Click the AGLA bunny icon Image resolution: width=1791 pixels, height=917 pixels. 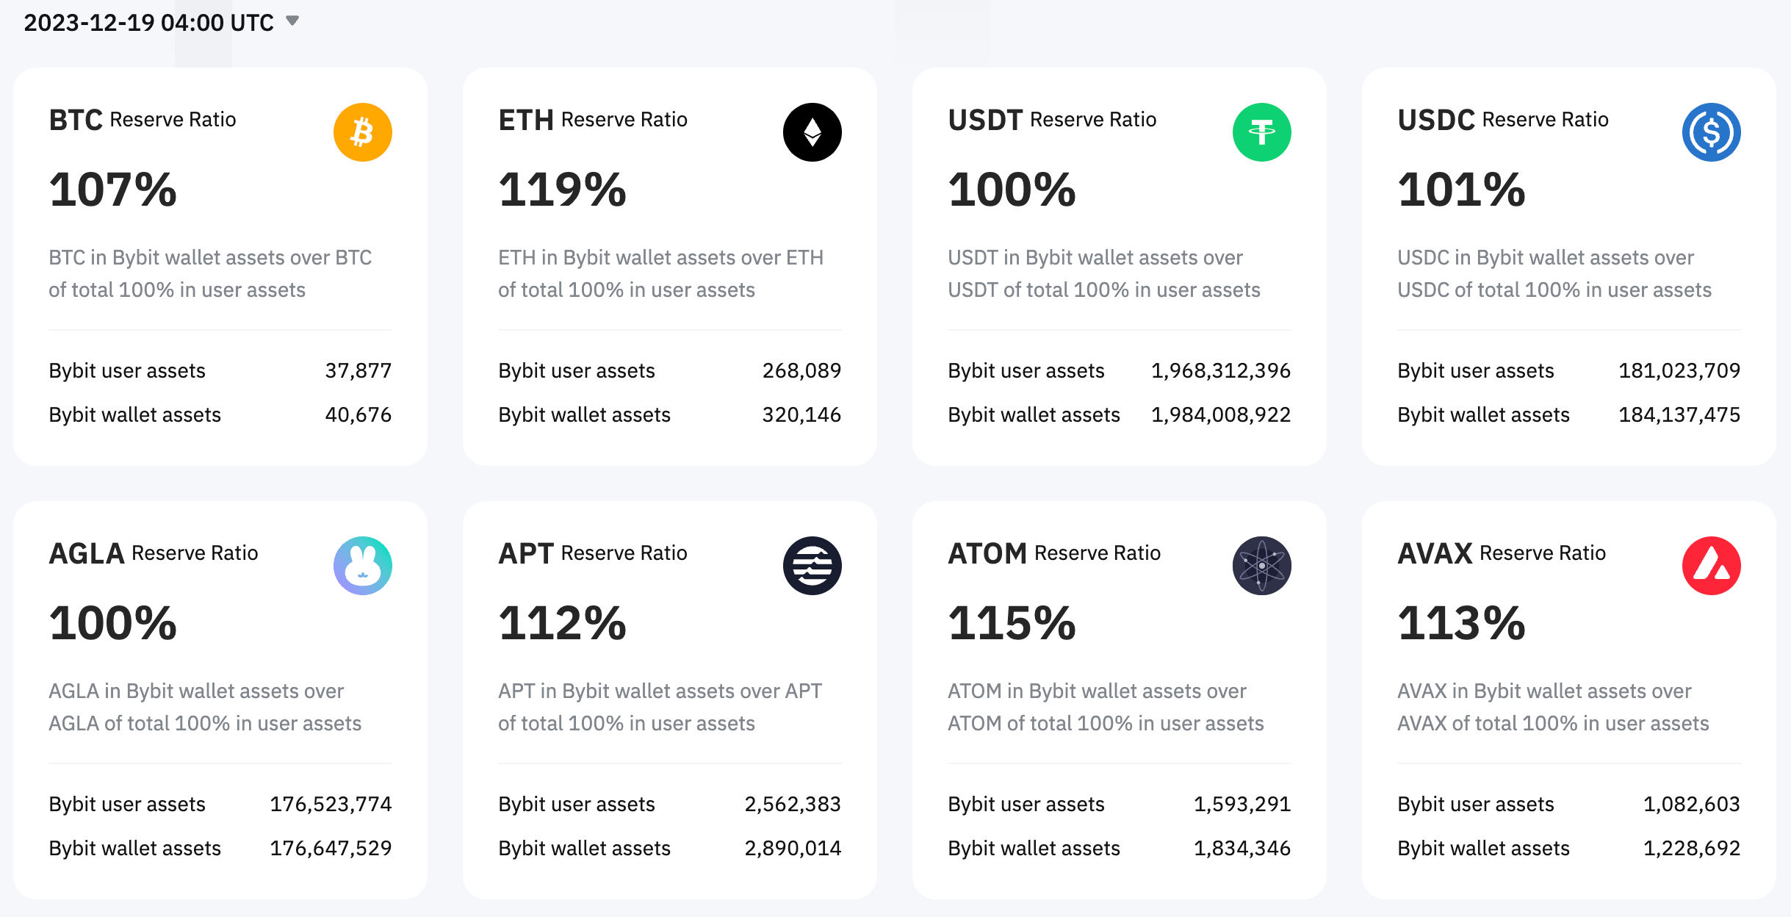[362, 566]
